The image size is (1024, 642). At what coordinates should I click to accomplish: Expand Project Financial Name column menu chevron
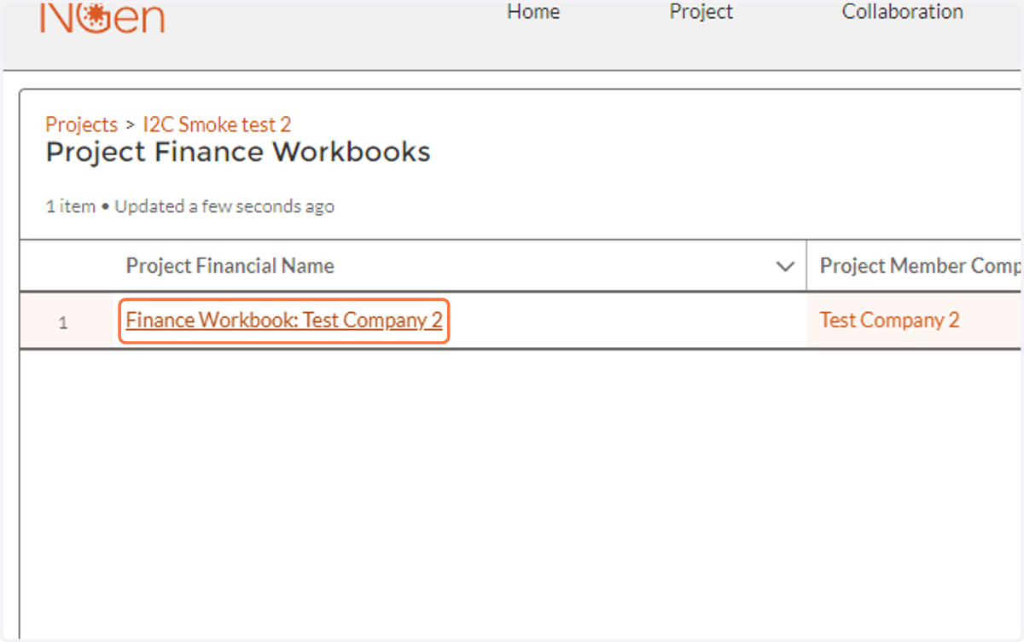pos(785,267)
